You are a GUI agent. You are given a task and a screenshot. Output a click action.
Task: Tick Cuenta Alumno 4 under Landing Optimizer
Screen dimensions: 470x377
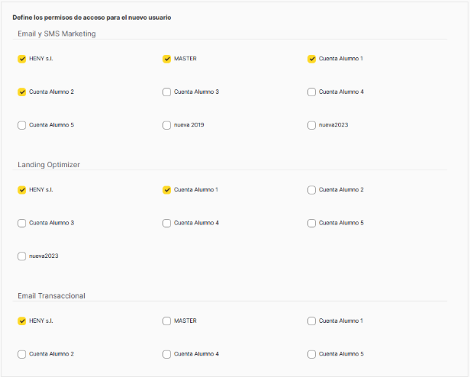point(166,224)
